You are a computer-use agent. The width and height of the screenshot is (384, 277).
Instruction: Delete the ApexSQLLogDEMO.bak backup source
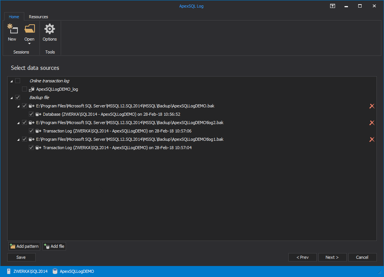pos(371,106)
